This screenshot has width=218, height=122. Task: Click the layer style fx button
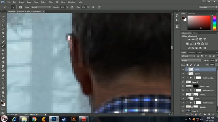(192, 115)
